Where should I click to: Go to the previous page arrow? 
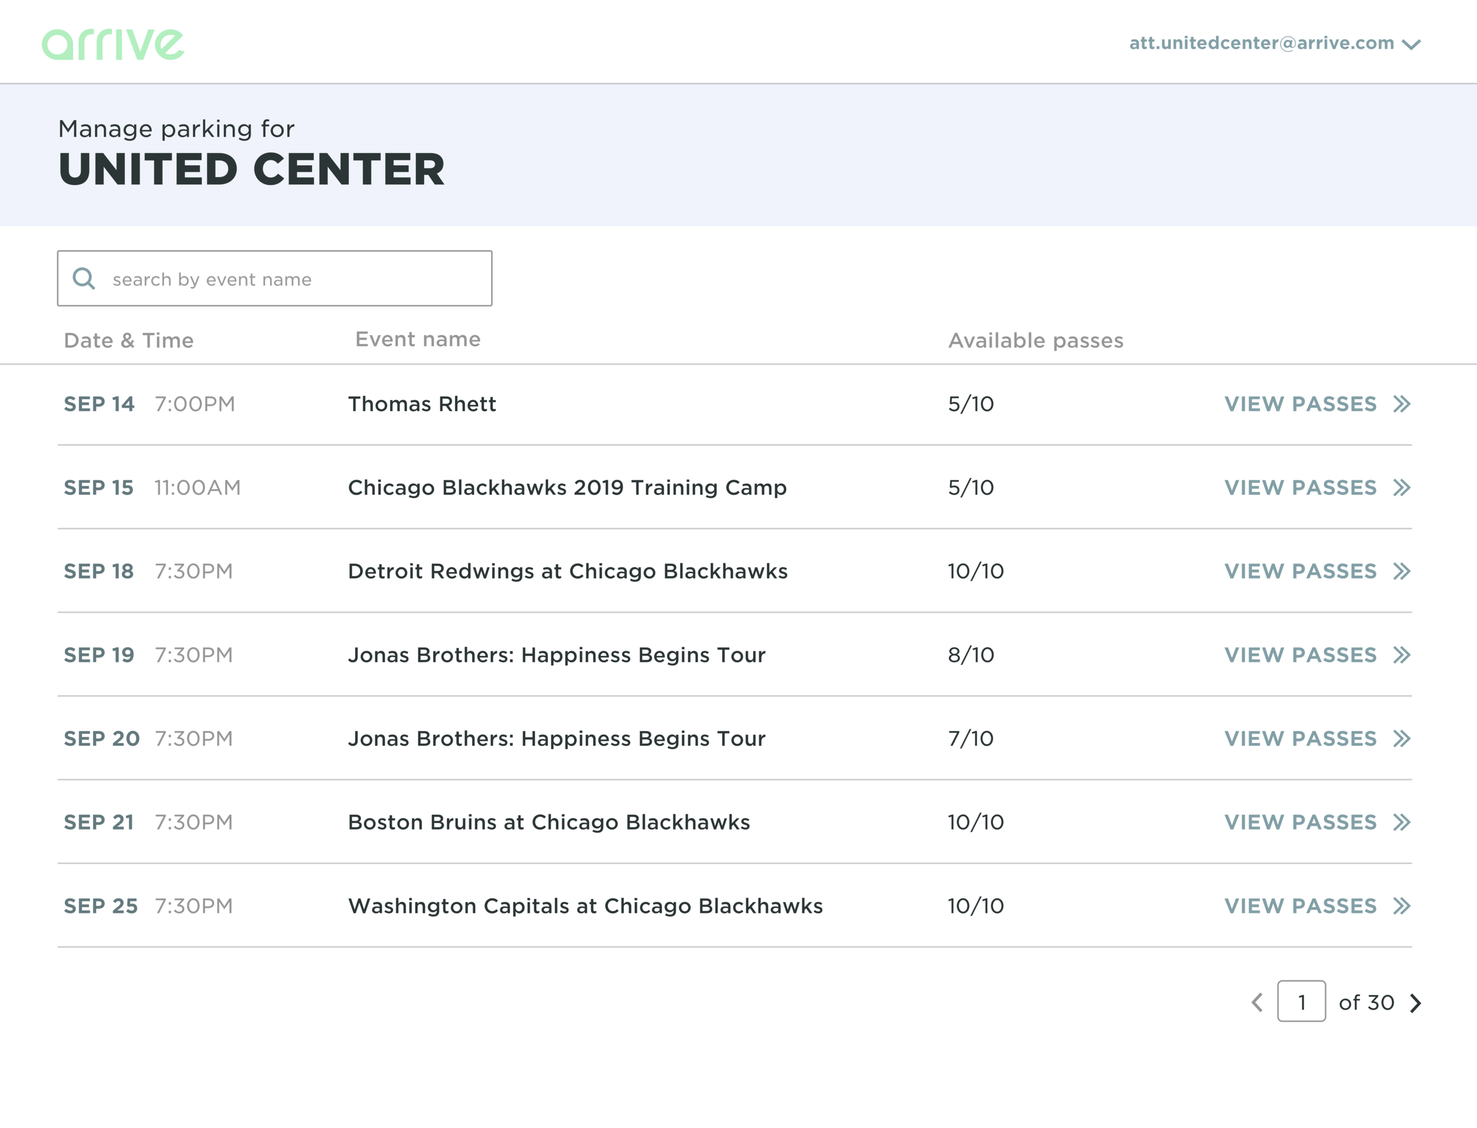coord(1257,1003)
